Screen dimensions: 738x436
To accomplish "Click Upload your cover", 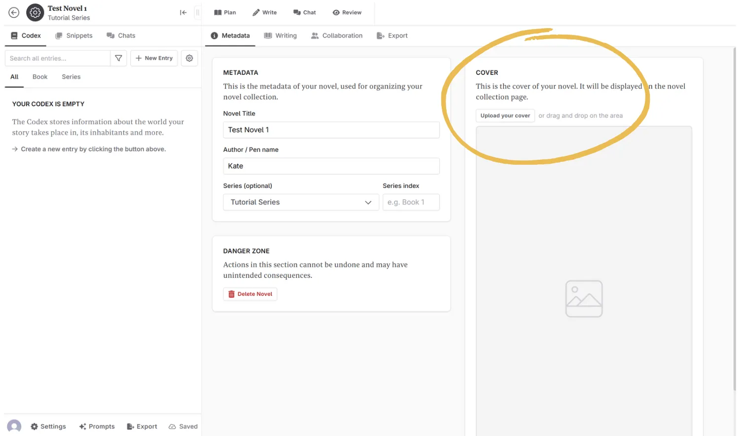I will click(x=505, y=115).
